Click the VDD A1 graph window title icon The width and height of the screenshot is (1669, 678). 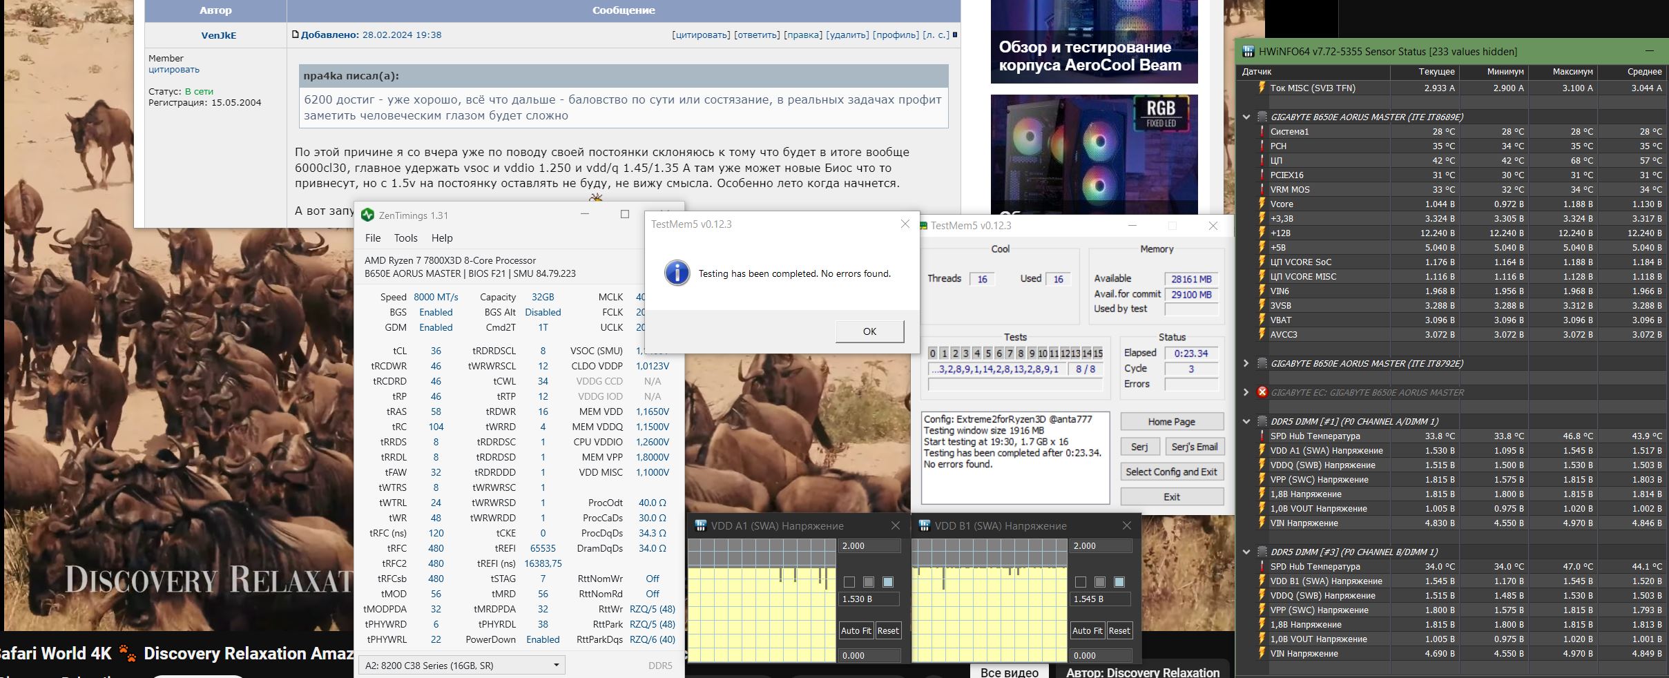pyautogui.click(x=700, y=525)
